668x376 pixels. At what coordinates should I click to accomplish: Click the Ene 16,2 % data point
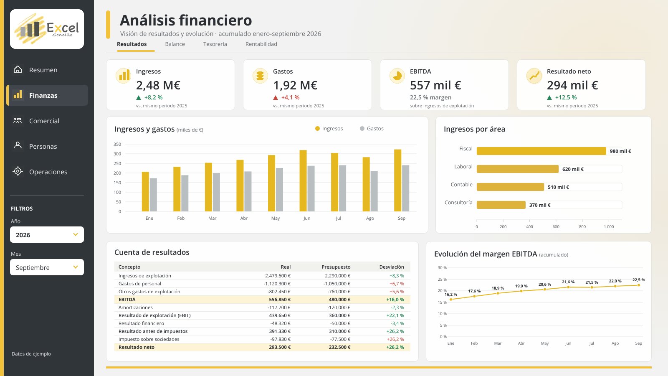click(451, 300)
